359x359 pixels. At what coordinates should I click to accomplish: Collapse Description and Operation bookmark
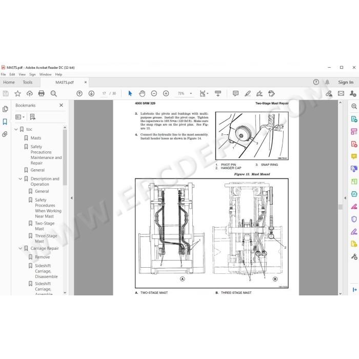tap(20, 179)
